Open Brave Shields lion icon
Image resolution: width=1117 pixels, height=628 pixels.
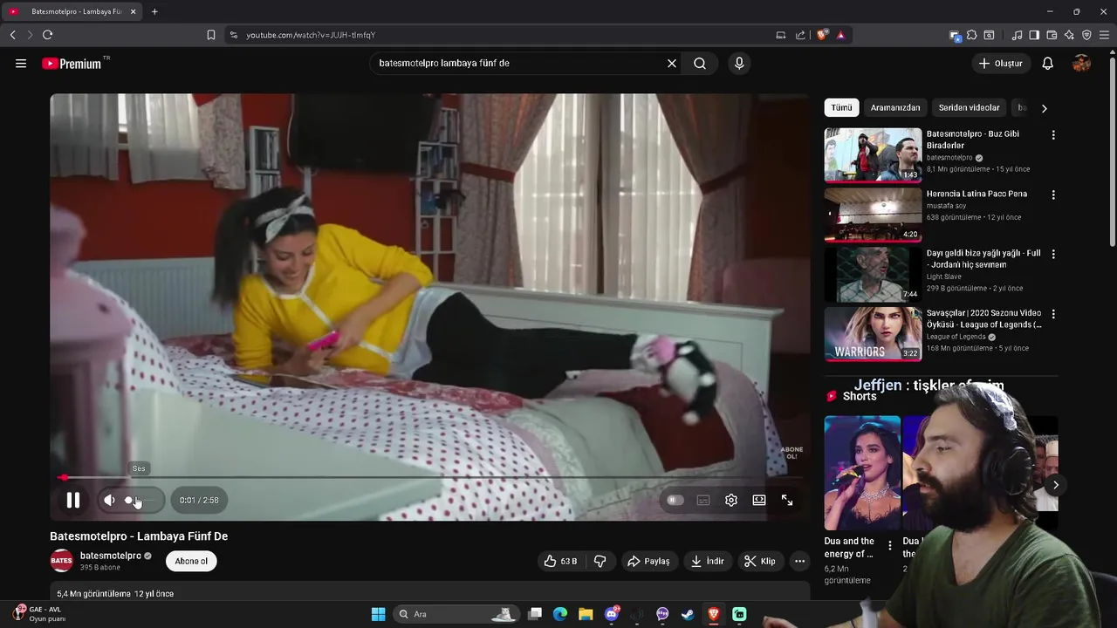tap(822, 35)
